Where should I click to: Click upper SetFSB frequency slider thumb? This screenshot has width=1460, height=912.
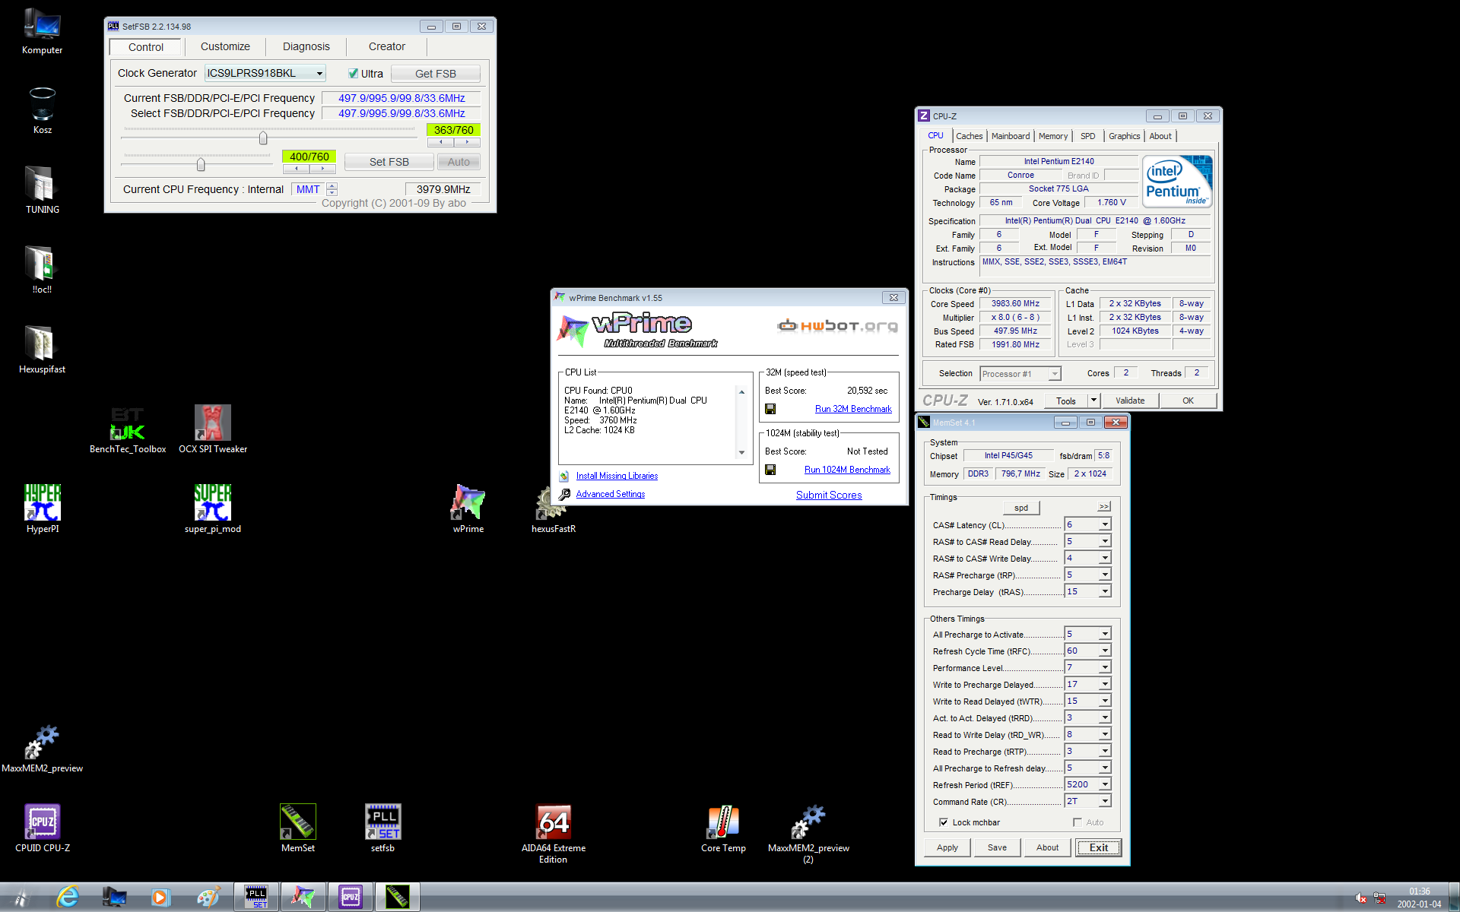pyautogui.click(x=263, y=138)
